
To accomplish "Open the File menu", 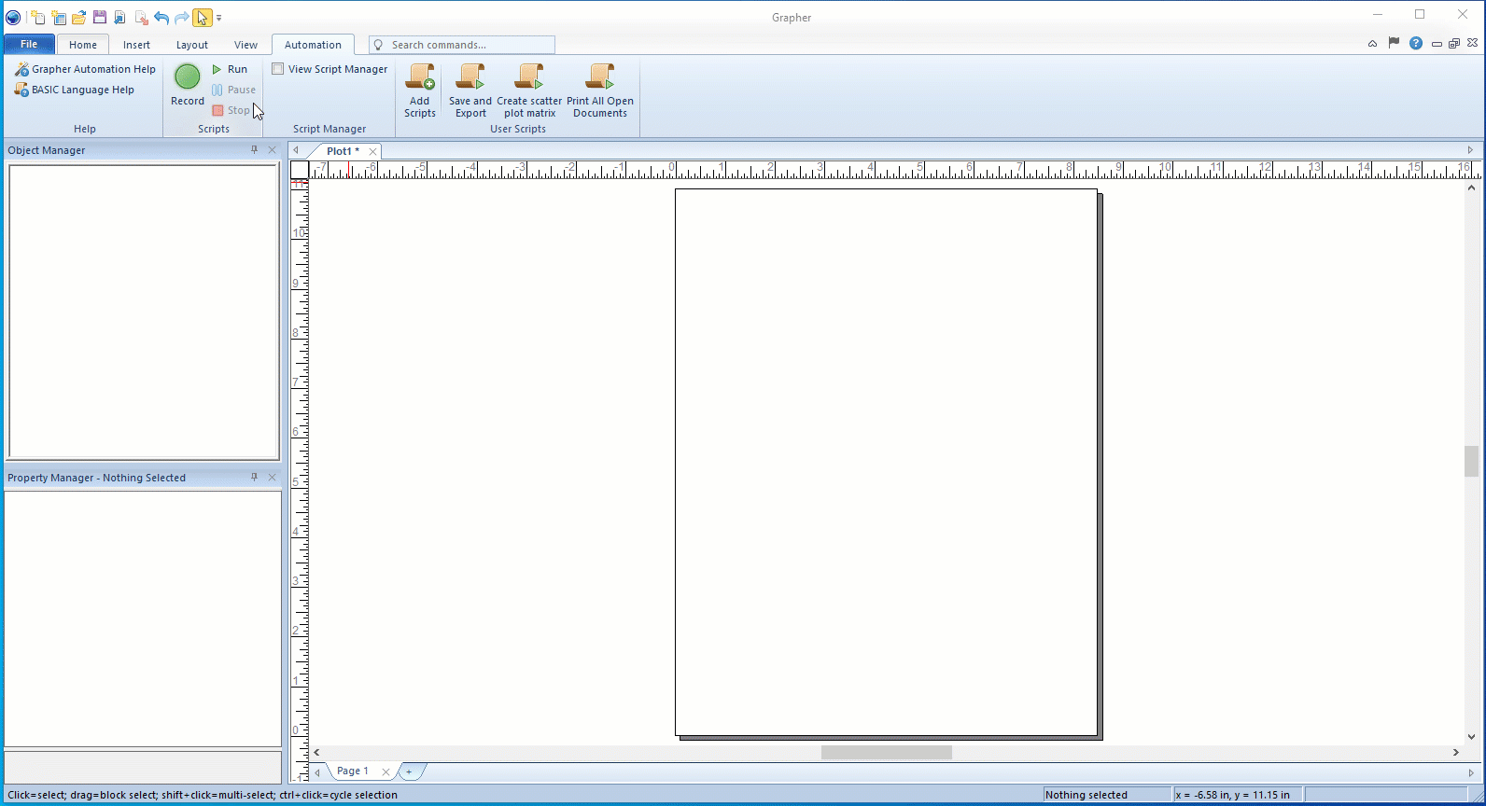I will 29,44.
